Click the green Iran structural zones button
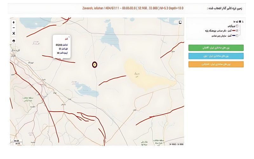The width and height of the screenshot is (254, 159). (x=216, y=48)
